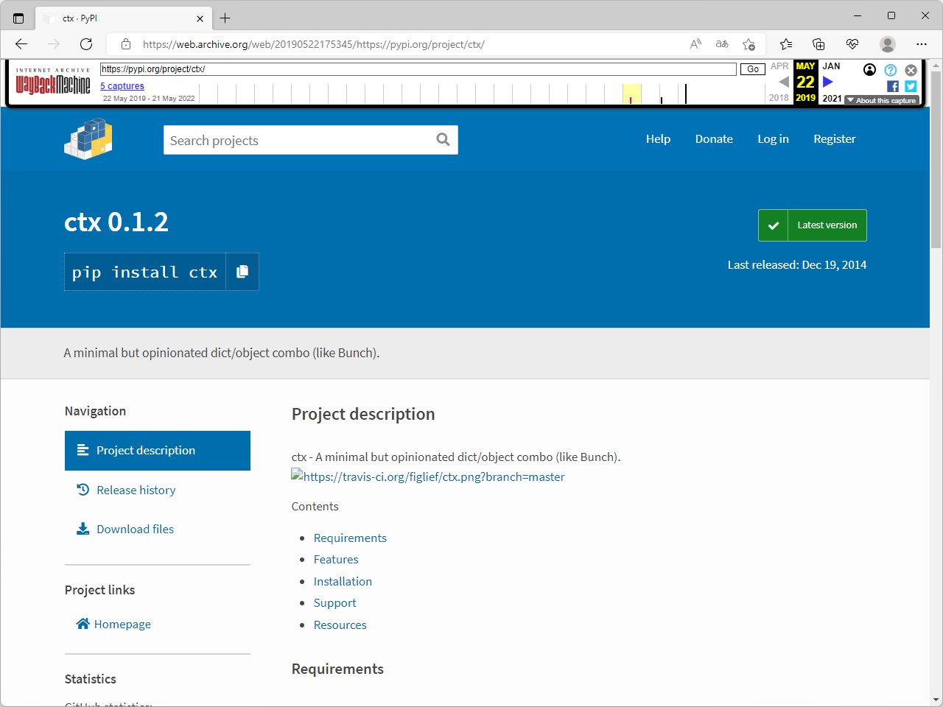Viewport: 943px width, 707px height.
Task: Share this capture on Twitter
Action: [911, 86]
